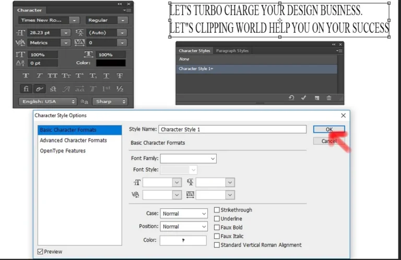This screenshot has width=401, height=260.
Task: Enable Faux Italic checkbox in dialog
Action: click(217, 236)
